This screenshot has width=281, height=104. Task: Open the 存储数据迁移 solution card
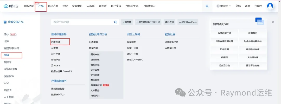pos(224,33)
